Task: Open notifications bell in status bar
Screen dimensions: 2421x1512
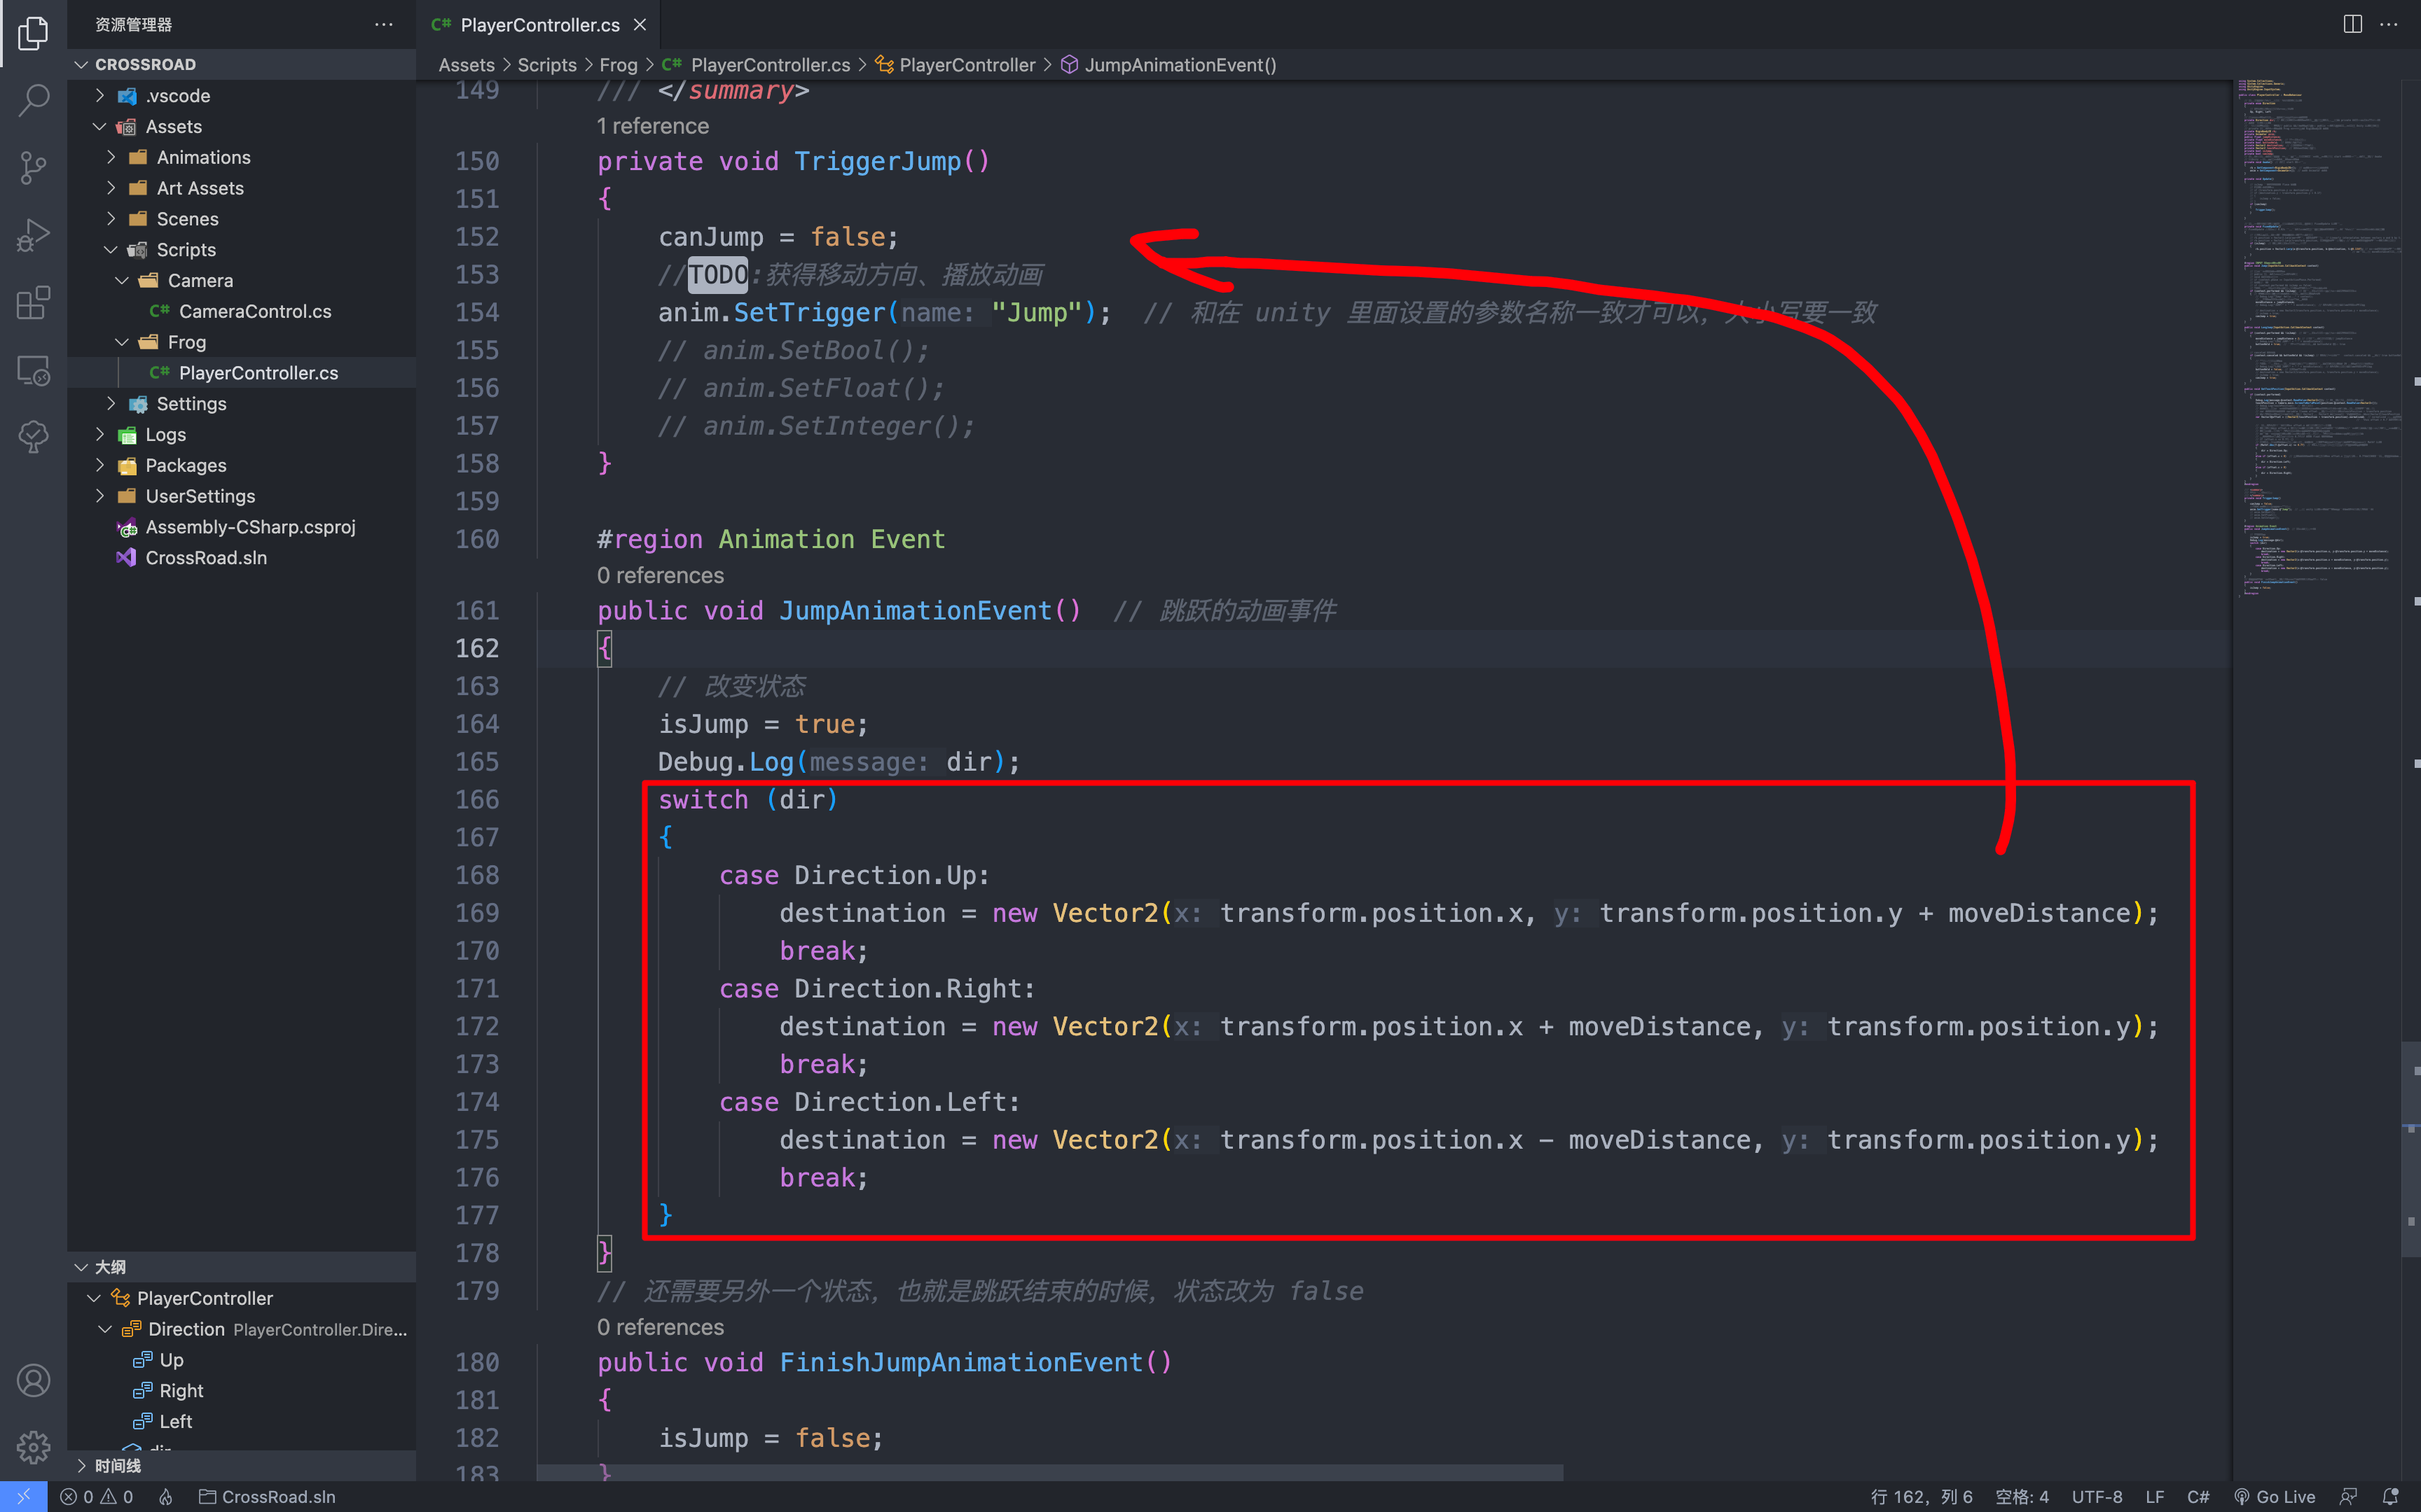Action: point(2391,1497)
